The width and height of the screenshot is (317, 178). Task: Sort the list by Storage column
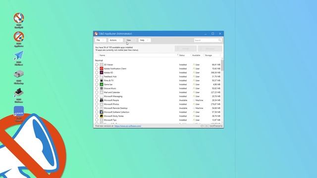209,55
